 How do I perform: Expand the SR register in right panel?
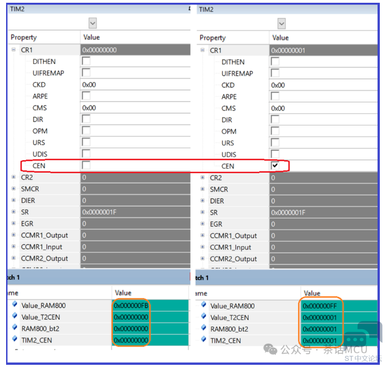click(202, 213)
